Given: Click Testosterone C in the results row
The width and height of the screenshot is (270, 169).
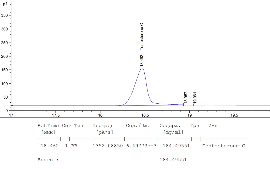Looking at the screenshot, I should click(223, 146).
